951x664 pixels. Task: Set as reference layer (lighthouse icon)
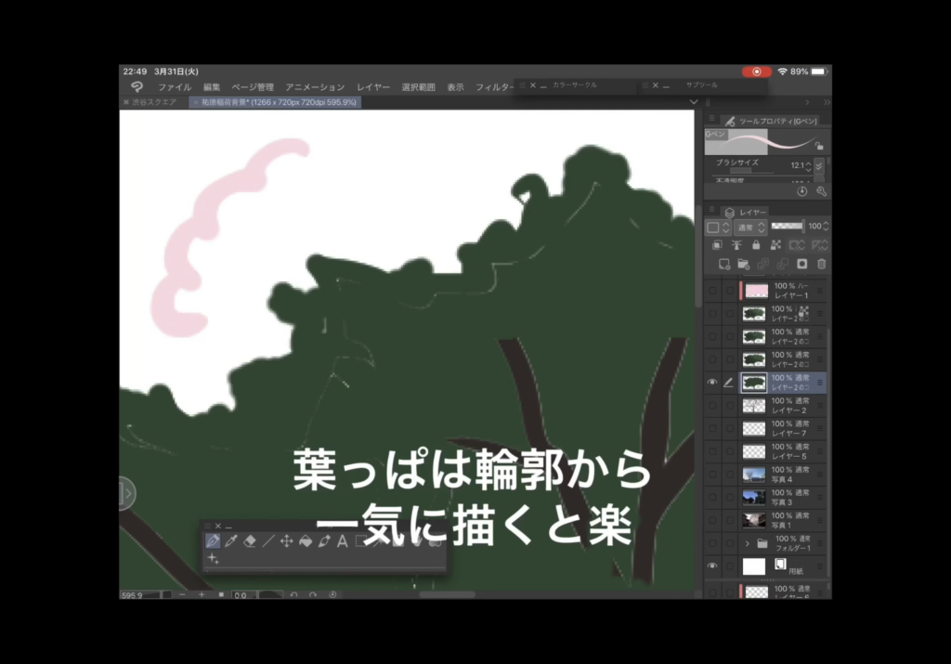(736, 245)
